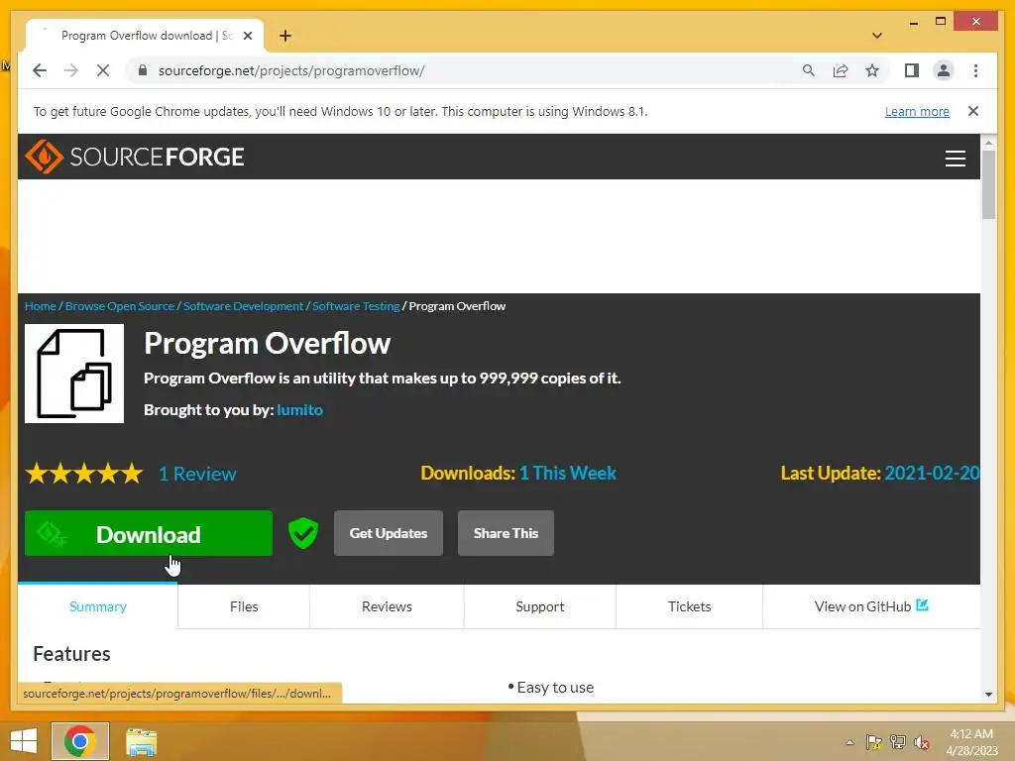Click the 1 This Week downloads link

coord(568,473)
